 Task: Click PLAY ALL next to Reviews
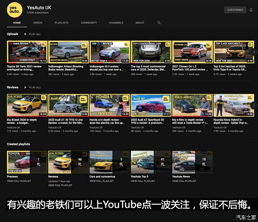[35, 88]
